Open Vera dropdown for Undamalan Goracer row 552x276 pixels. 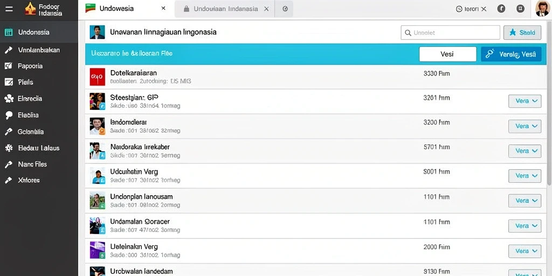tap(525, 226)
